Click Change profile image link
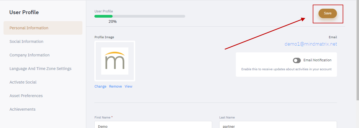This screenshot has width=359, height=128. click(100, 87)
